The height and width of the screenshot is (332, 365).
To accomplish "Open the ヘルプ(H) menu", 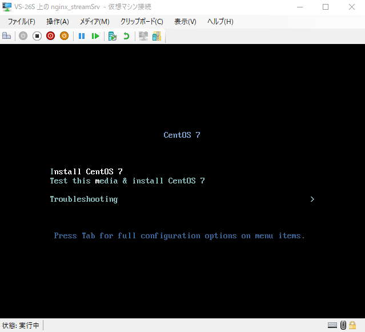I will click(x=220, y=22).
